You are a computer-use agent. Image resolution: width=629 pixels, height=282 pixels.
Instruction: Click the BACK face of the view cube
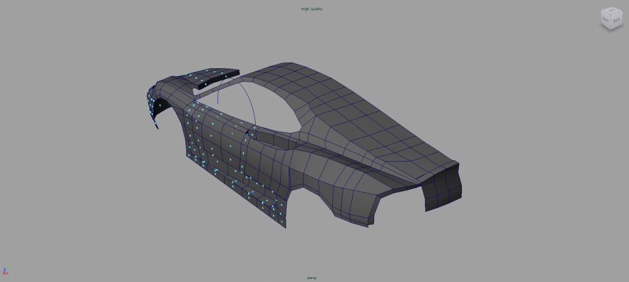tap(617, 20)
